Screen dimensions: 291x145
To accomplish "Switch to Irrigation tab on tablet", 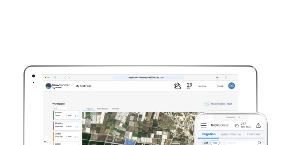I will click(89, 109).
